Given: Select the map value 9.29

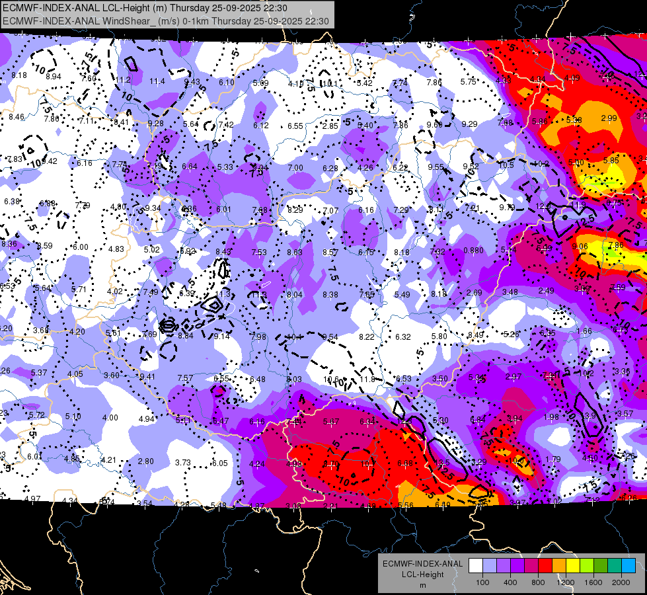Looking at the screenshot, I should [x=470, y=124].
